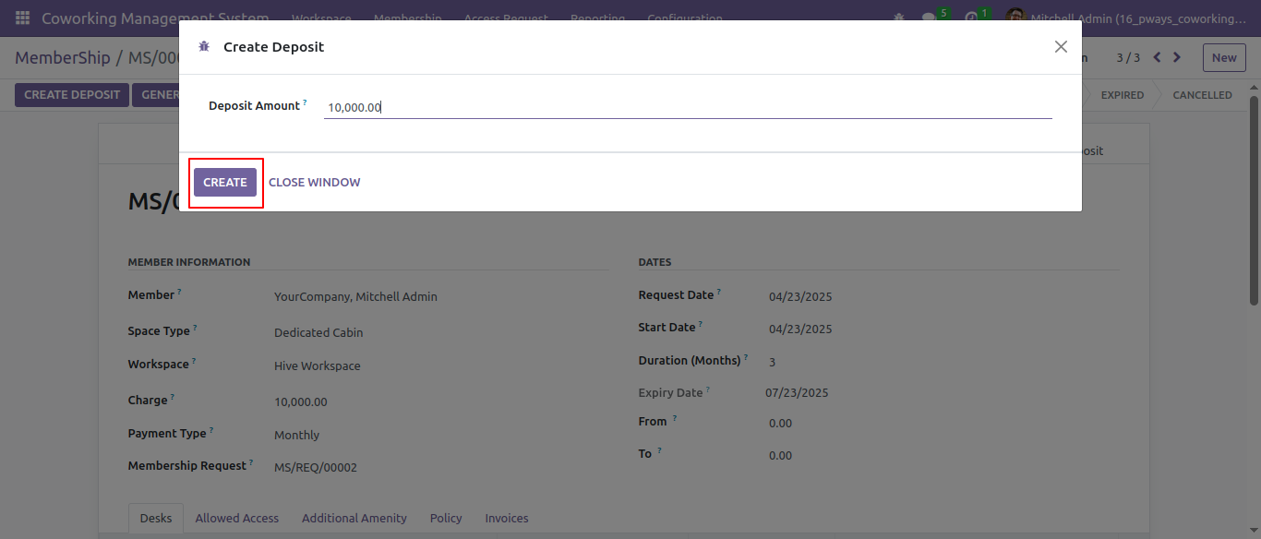Click the bug icon in the dialog title
1261x539 pixels.
coord(204,47)
